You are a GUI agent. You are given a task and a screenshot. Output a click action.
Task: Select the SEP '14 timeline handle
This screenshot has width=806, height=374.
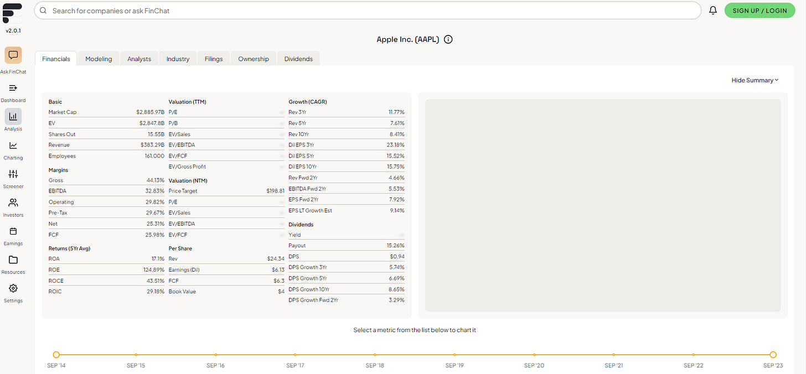(x=56, y=355)
